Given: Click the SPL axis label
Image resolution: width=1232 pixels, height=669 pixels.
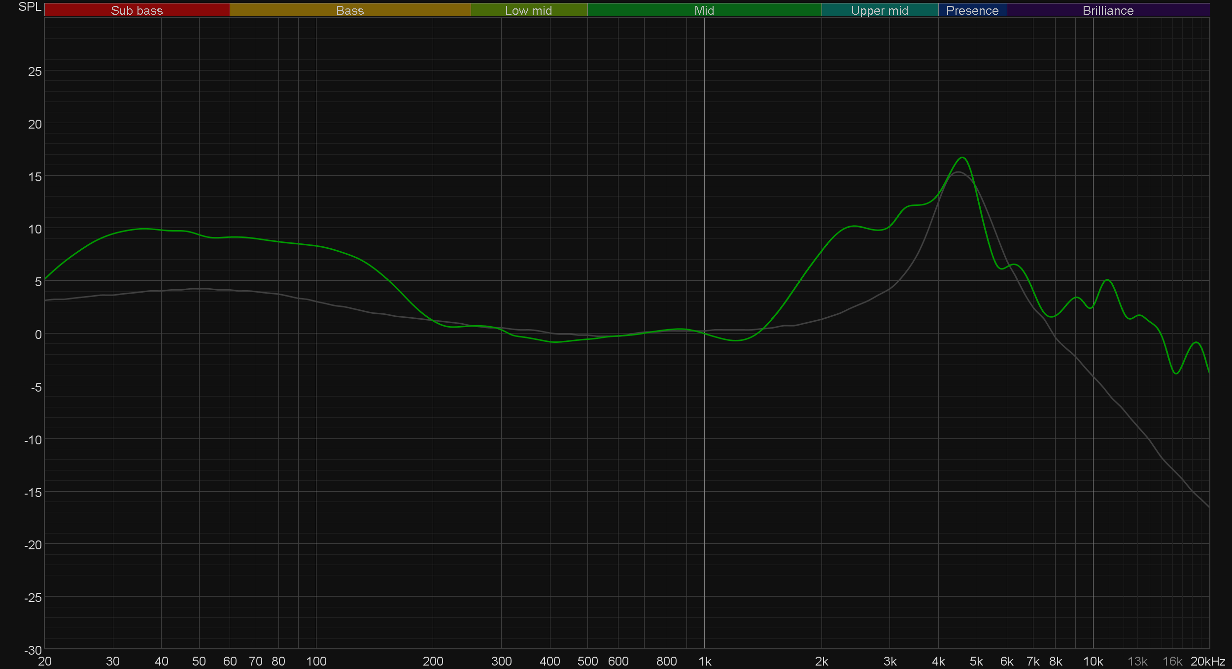Looking at the screenshot, I should tap(30, 7).
